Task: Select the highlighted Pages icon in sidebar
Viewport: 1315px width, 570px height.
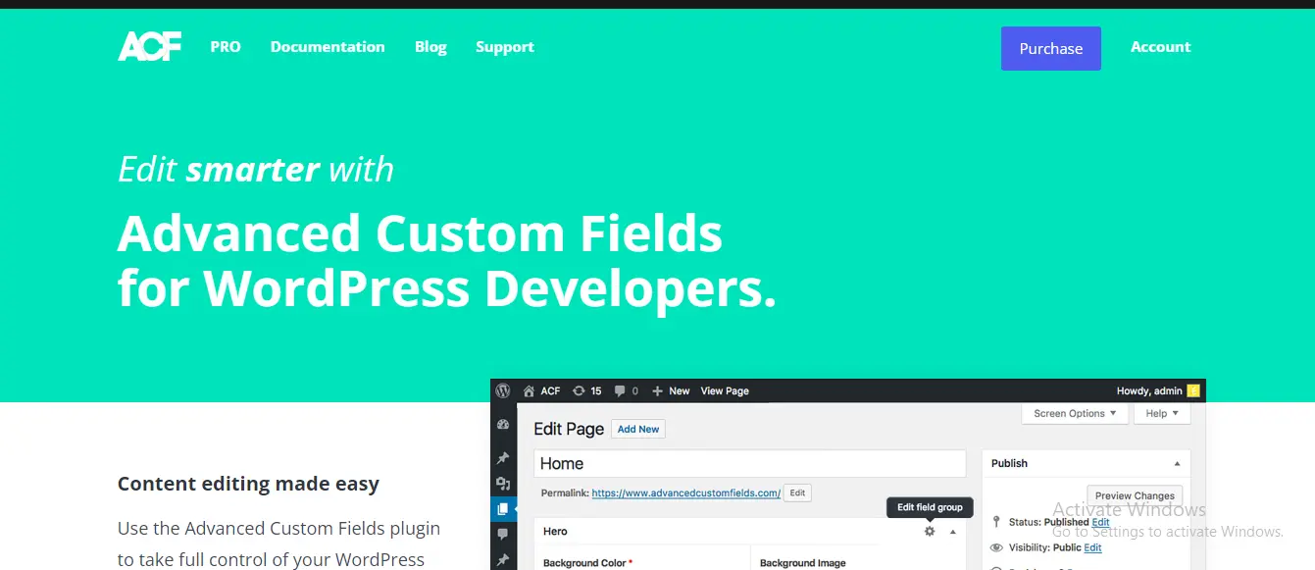Action: [x=503, y=509]
